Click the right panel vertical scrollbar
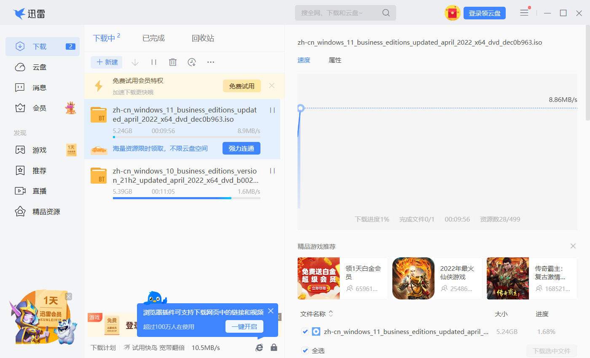 point(587,73)
